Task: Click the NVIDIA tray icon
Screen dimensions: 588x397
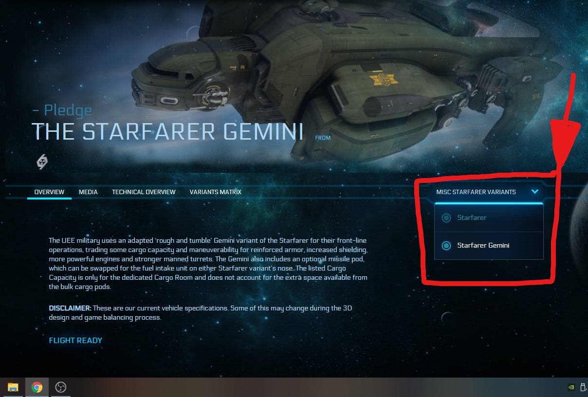Action: [571, 388]
